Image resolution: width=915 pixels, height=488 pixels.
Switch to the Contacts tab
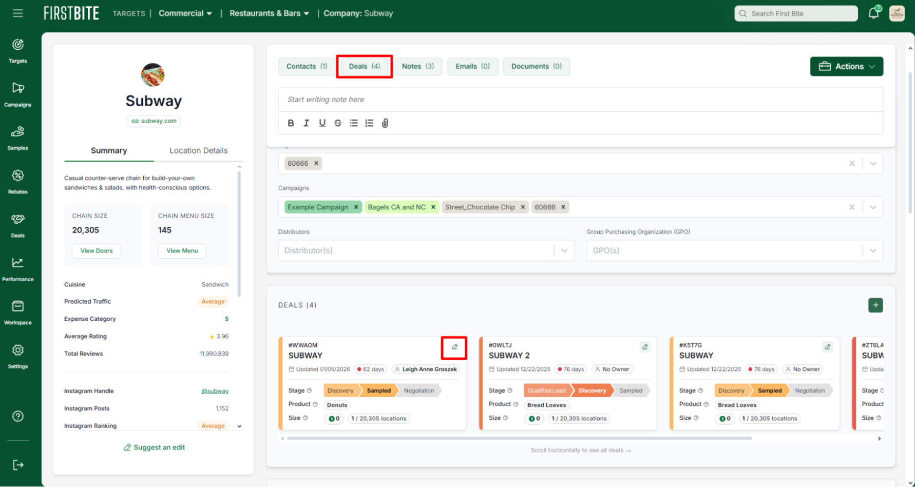tap(307, 67)
